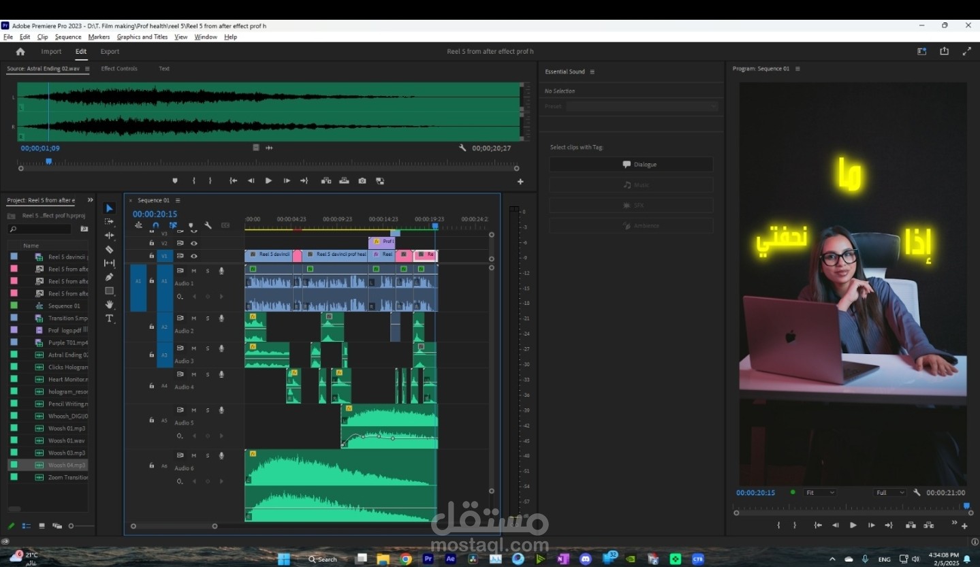Choose the Type tool

click(109, 319)
